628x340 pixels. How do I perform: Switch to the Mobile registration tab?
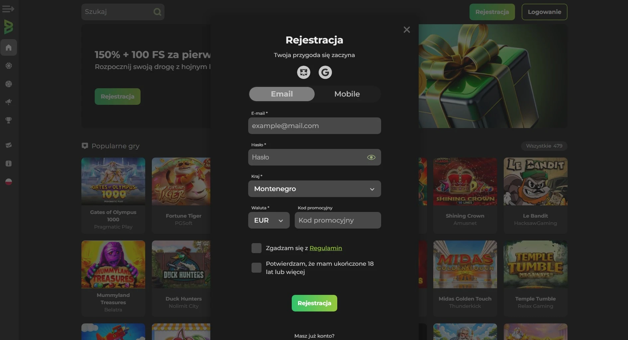347,94
